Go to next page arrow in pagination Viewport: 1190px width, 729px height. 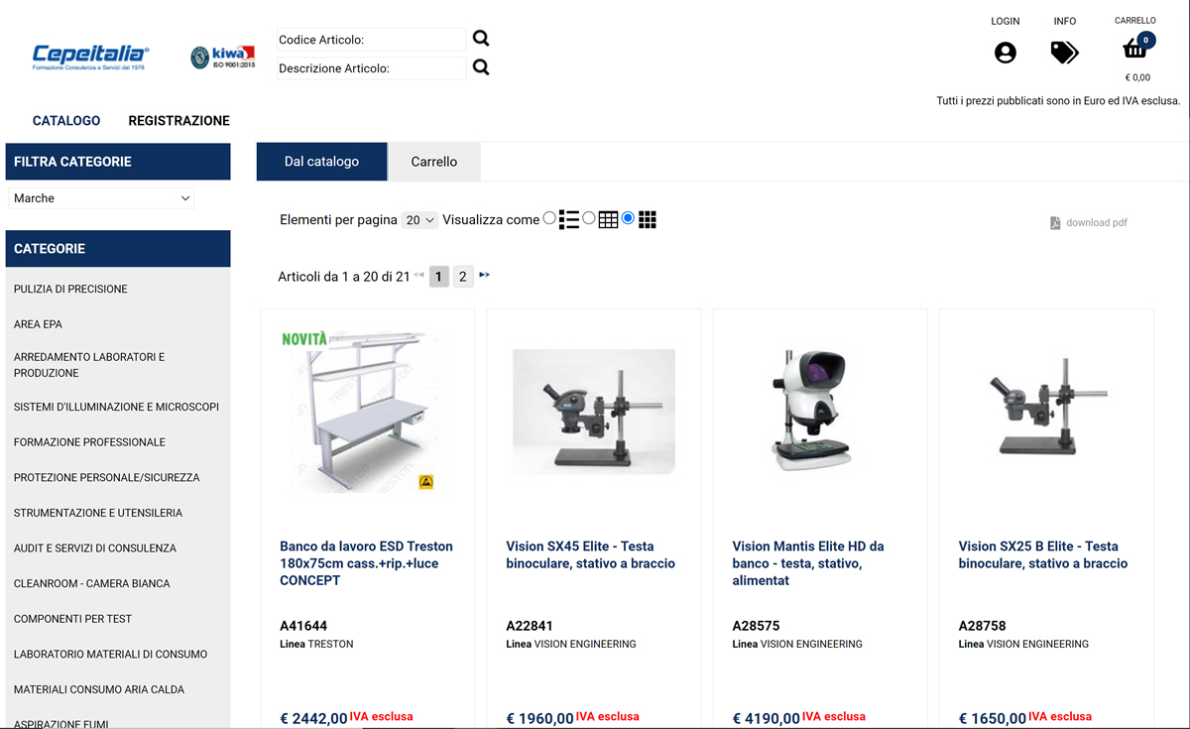485,275
